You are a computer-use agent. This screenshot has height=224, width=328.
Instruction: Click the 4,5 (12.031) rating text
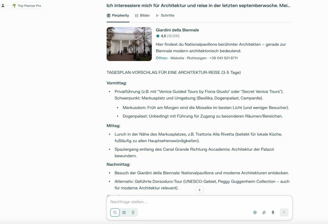click(170, 36)
